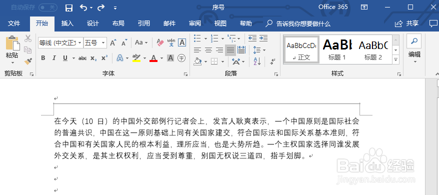439x195 pixels.
Task: Click the Sort A-Z icon
Action: pos(257,61)
